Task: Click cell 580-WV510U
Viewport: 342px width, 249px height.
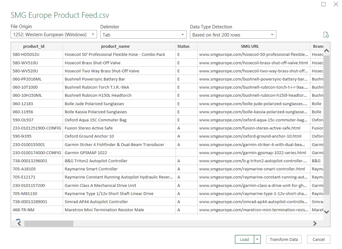Action: (x=37, y=63)
